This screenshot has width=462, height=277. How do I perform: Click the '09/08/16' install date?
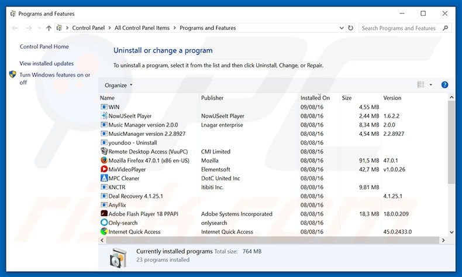pos(312,107)
